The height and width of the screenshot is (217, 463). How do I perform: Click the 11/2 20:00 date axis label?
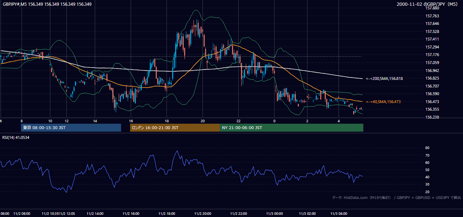[x=203, y=214]
